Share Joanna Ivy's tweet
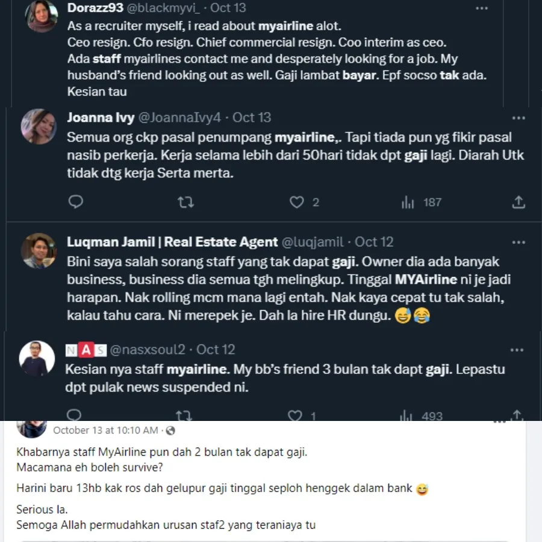 [x=519, y=202]
